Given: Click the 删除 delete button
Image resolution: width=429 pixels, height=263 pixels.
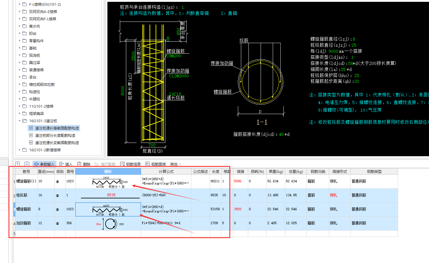Looking at the screenshot, I should coord(84,164).
